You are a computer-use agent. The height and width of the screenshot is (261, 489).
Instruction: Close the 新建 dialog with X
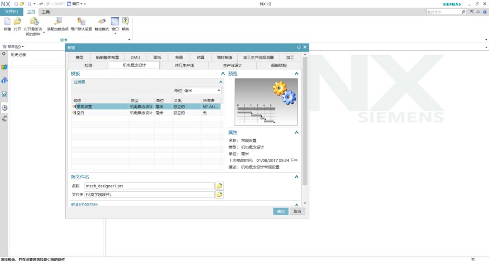[305, 47]
